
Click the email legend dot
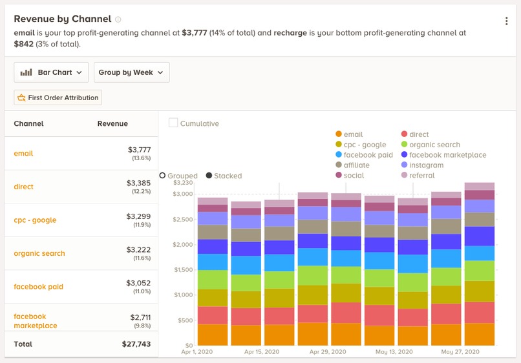(x=339, y=134)
